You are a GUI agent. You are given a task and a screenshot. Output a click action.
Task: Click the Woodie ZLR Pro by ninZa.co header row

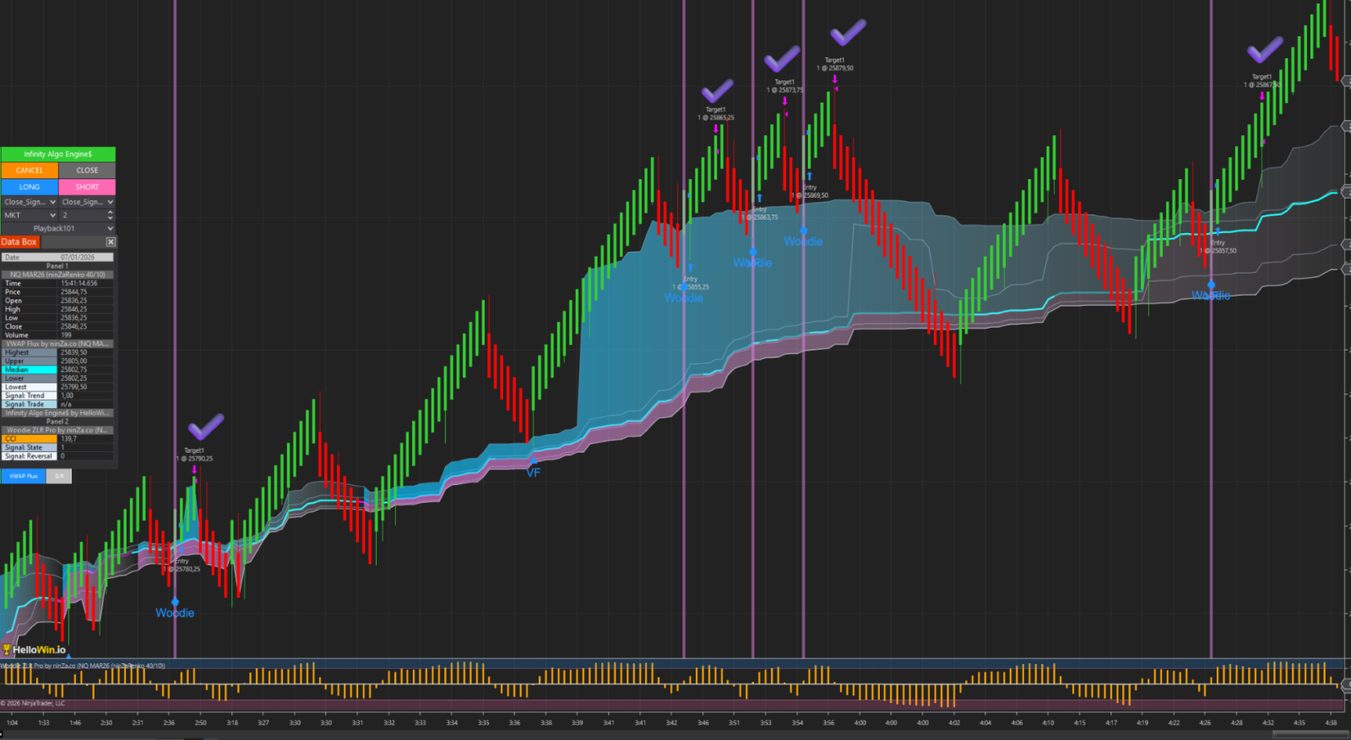click(x=57, y=430)
